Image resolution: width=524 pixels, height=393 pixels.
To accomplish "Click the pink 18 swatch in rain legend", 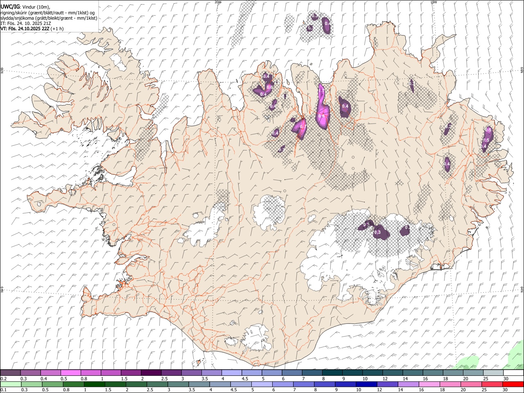I will point(449,384).
